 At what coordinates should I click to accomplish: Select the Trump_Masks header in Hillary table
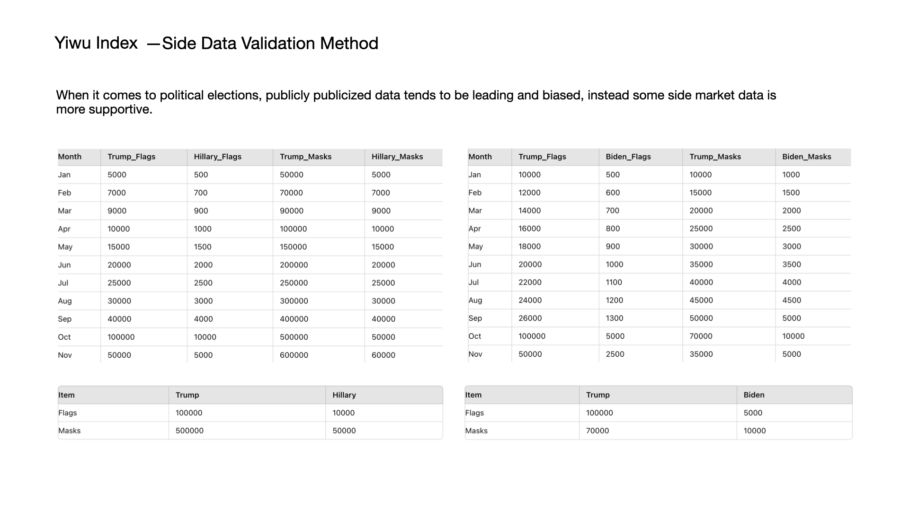[306, 157]
